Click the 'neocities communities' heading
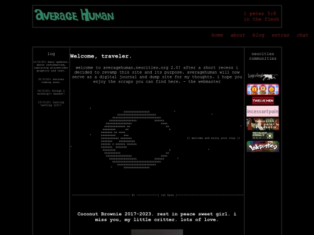This screenshot has width=314, height=235. 263,56
